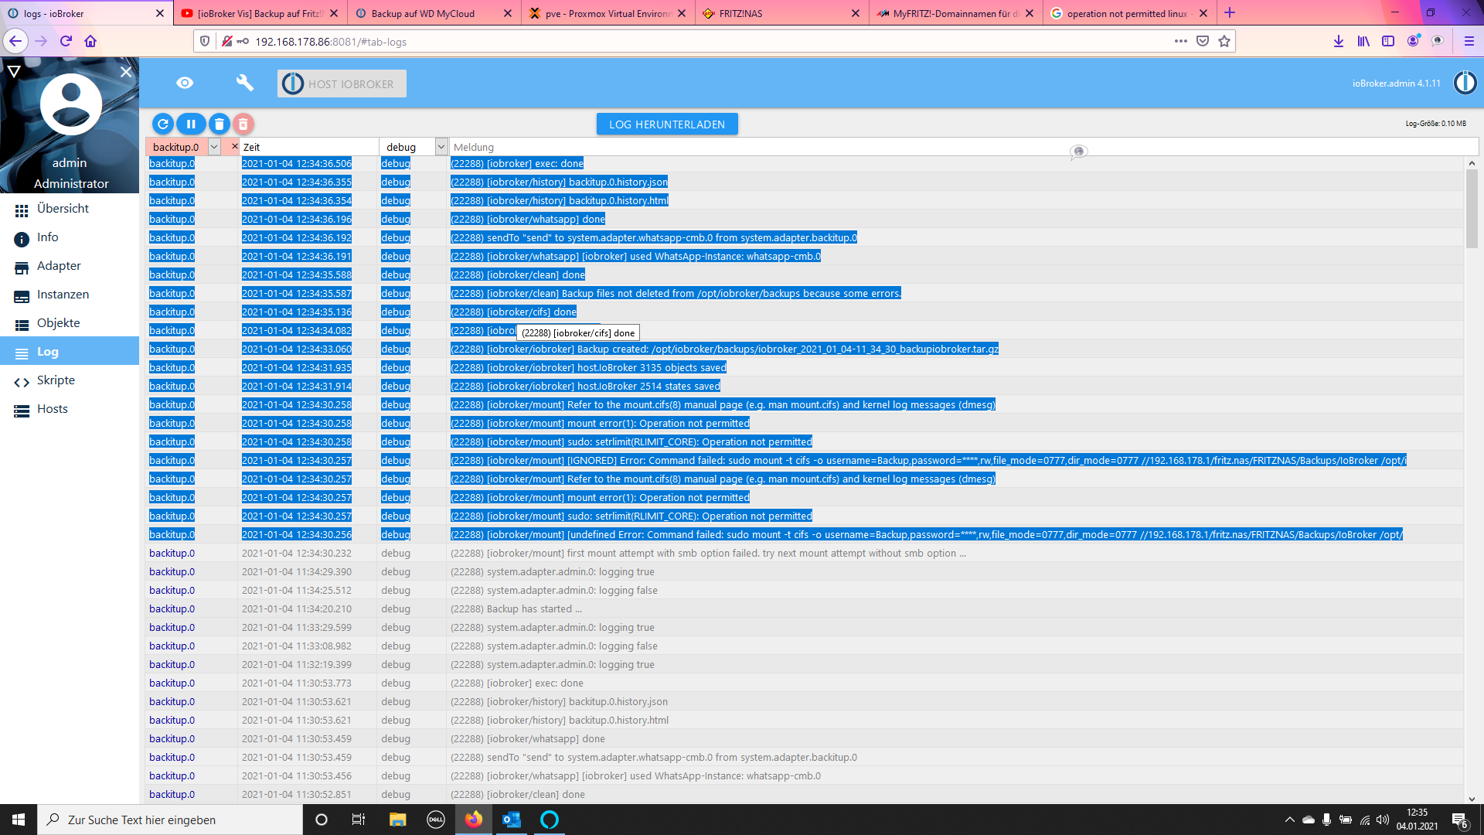This screenshot has height=835, width=1484.
Task: Open settings via the wrench icon
Action: click(244, 83)
